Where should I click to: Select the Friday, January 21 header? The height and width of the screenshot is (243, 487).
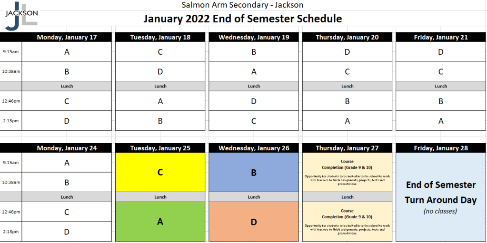(441, 38)
